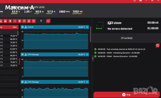Click the red reset statistics button
The height and width of the screenshot is (98, 161).
[x=48, y=21]
